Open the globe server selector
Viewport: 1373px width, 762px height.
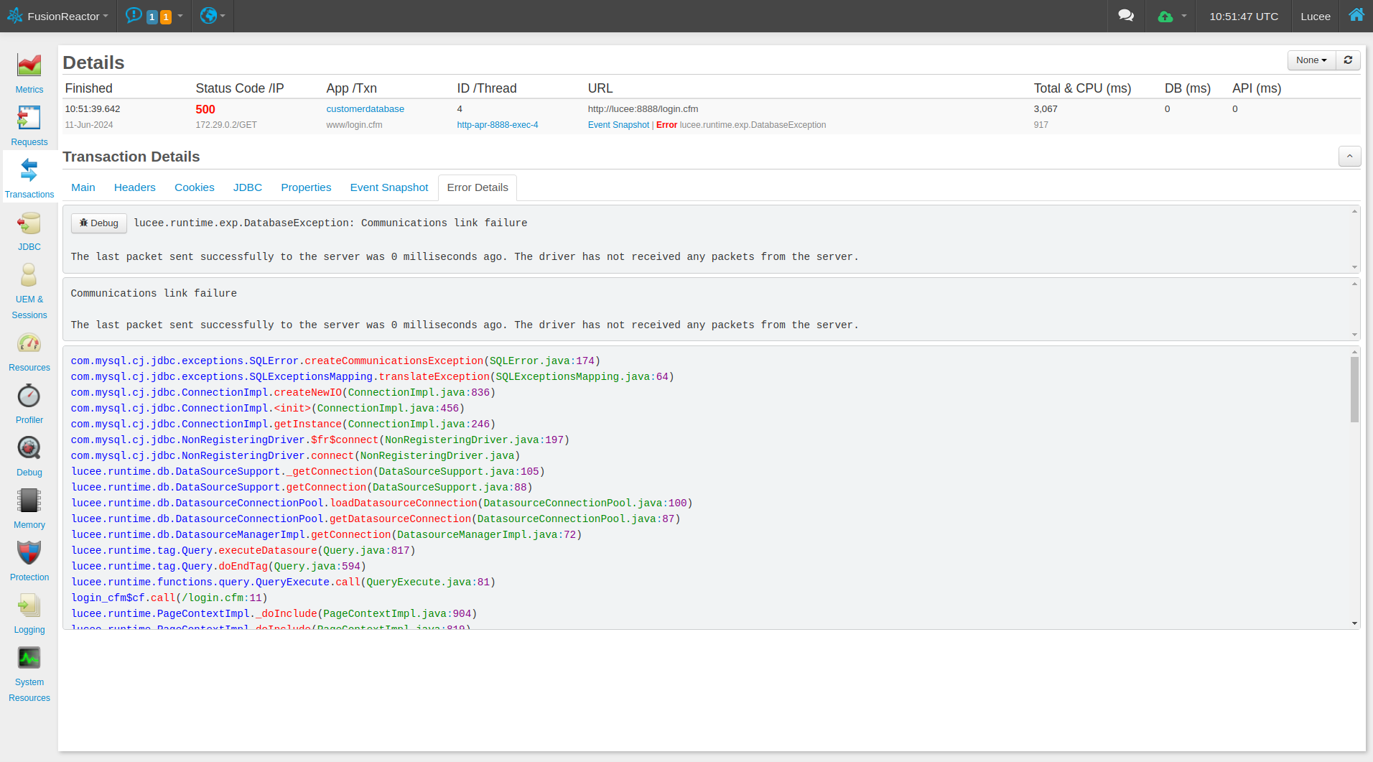coord(213,16)
